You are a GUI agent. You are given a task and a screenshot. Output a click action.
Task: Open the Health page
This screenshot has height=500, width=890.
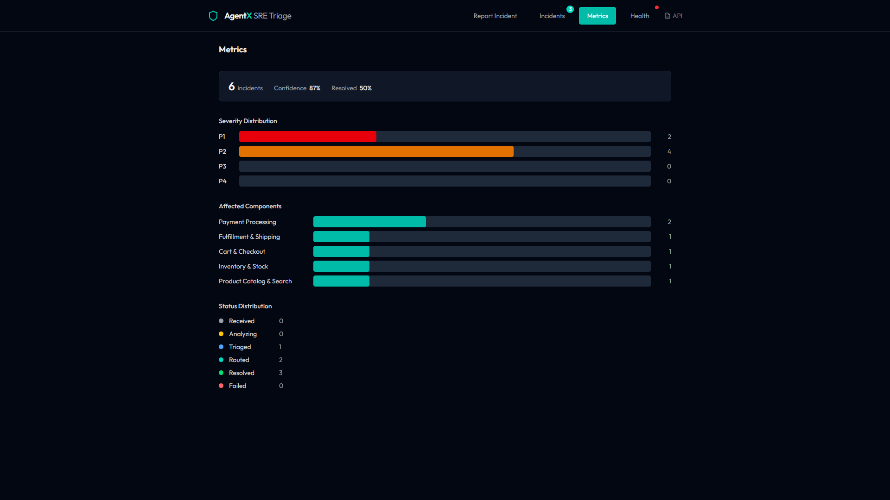click(x=640, y=16)
